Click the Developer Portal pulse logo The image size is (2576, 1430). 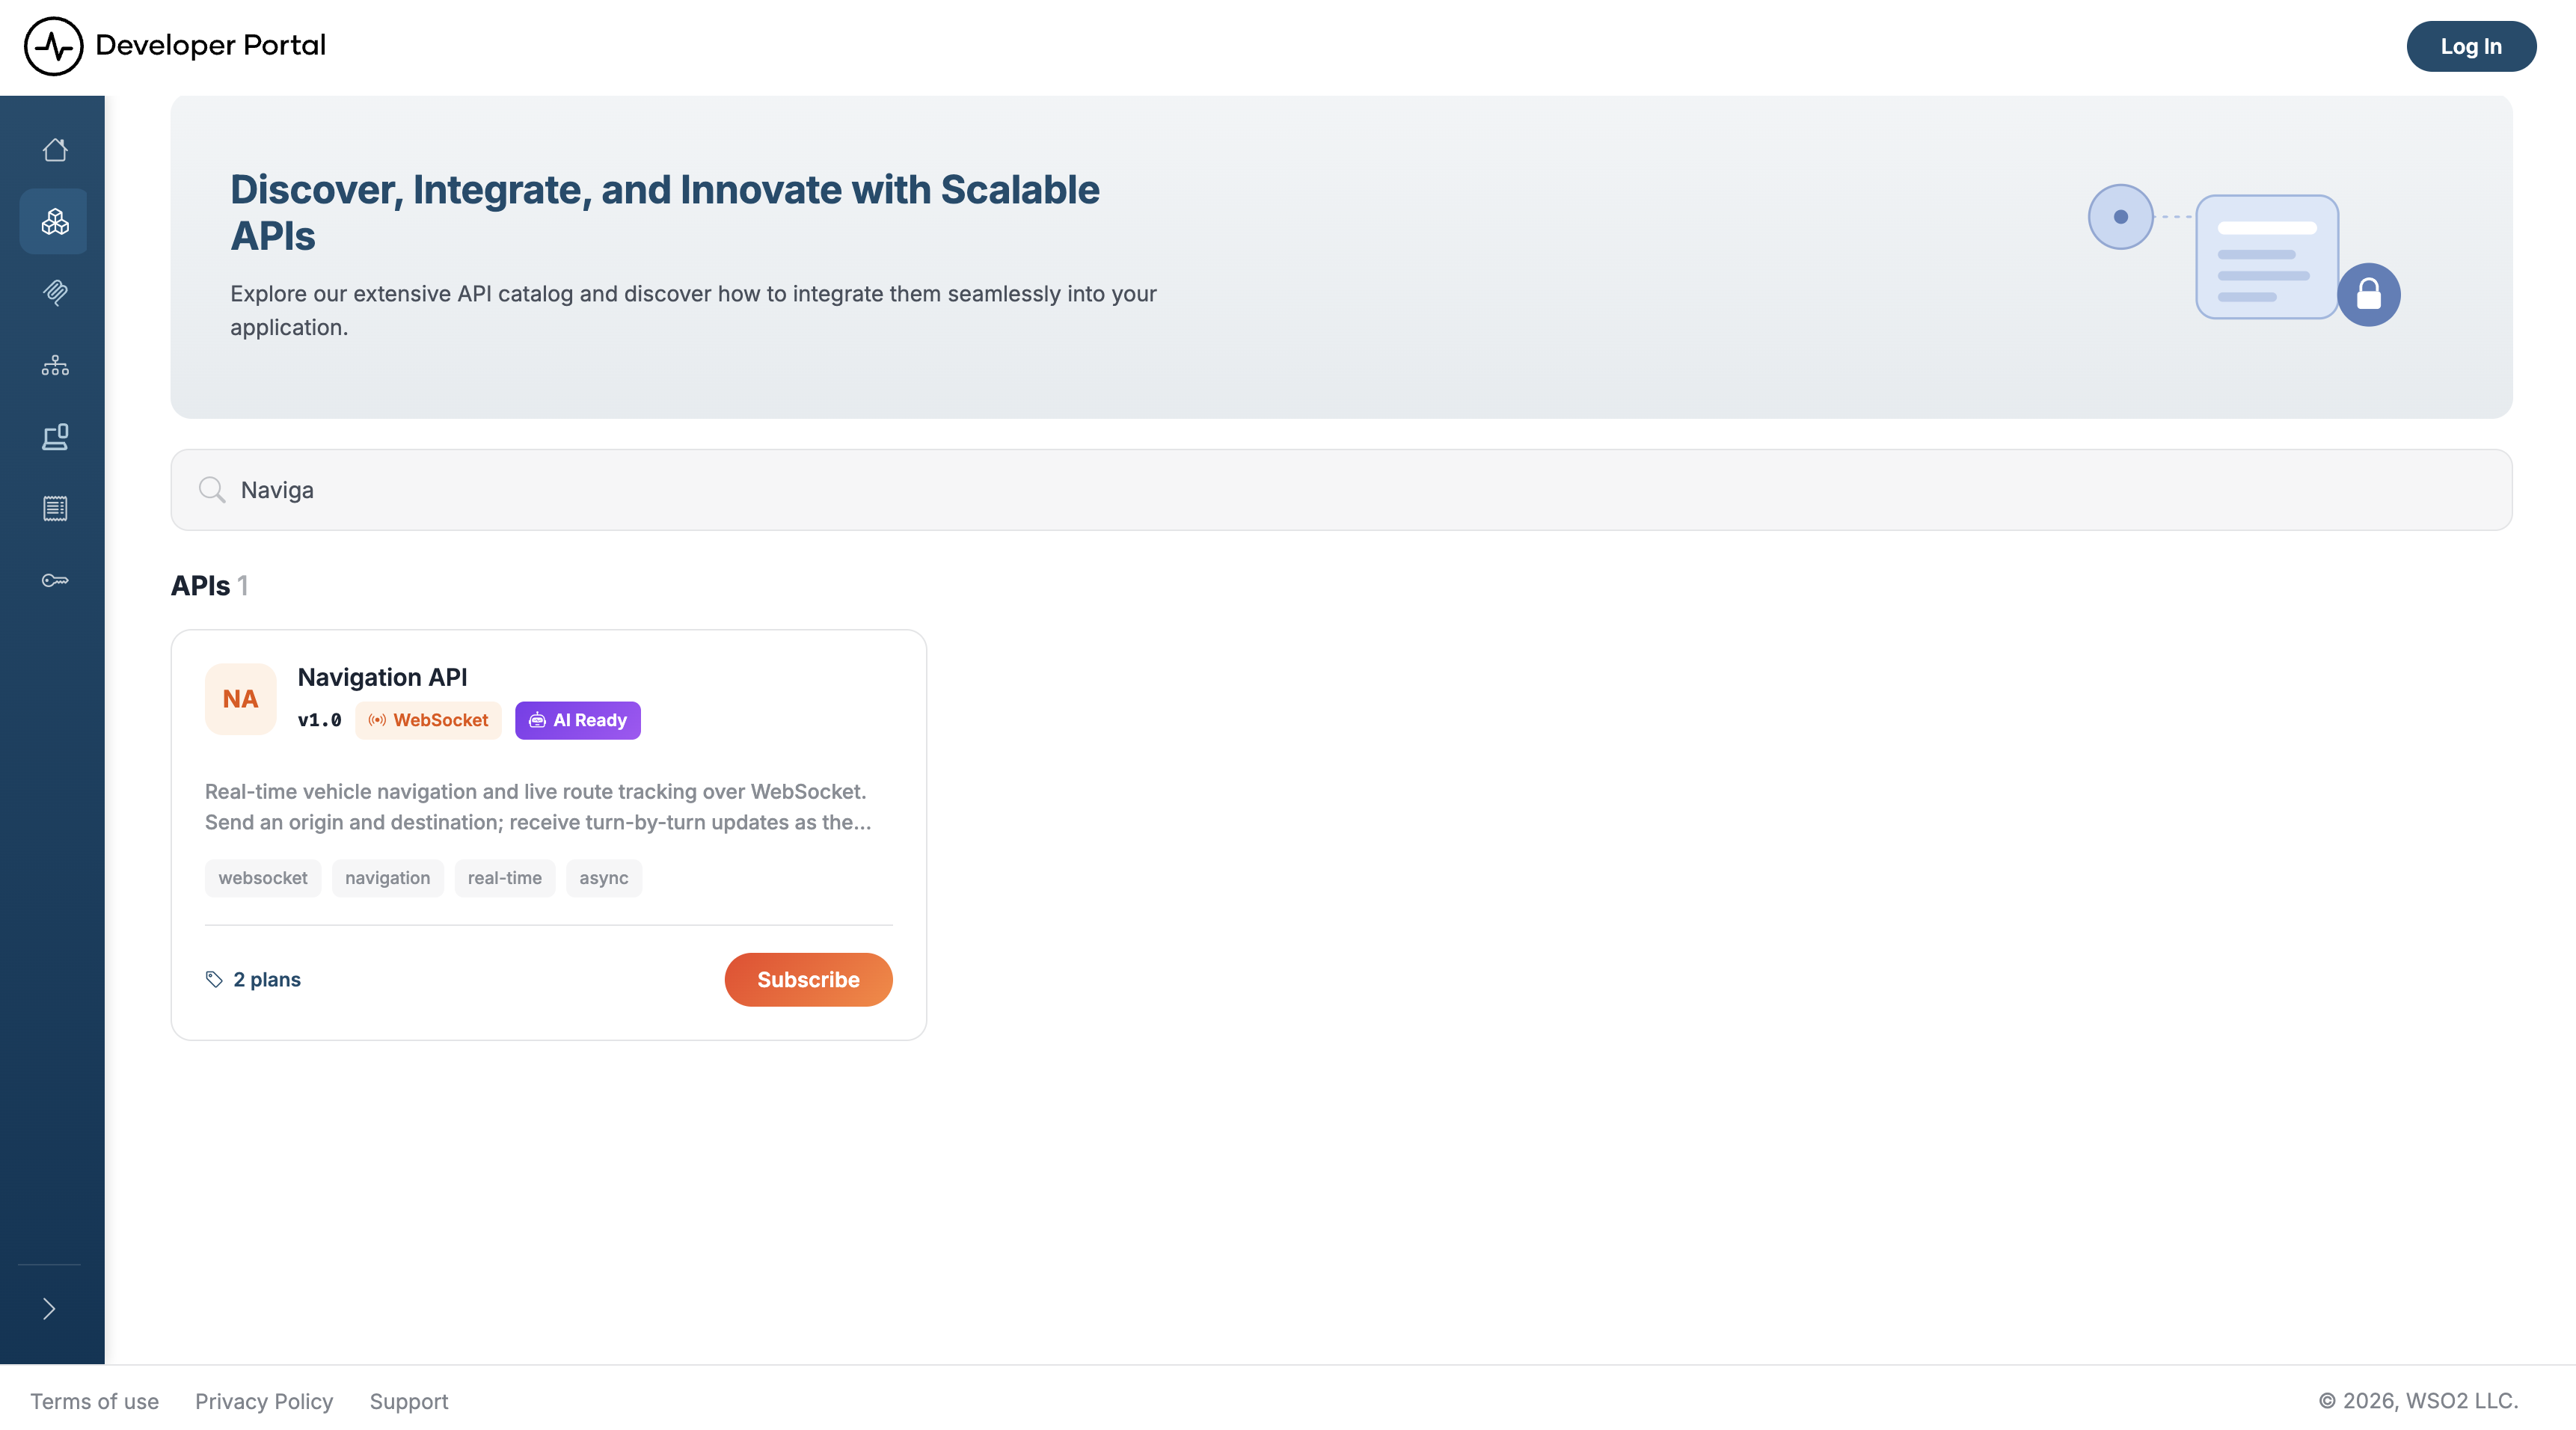pyautogui.click(x=53, y=46)
